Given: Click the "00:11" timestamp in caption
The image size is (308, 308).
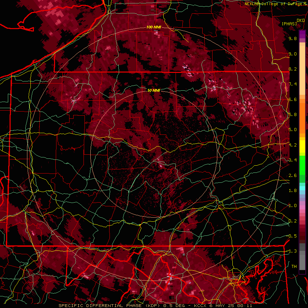Looking at the screenshot, I should coord(244,306).
